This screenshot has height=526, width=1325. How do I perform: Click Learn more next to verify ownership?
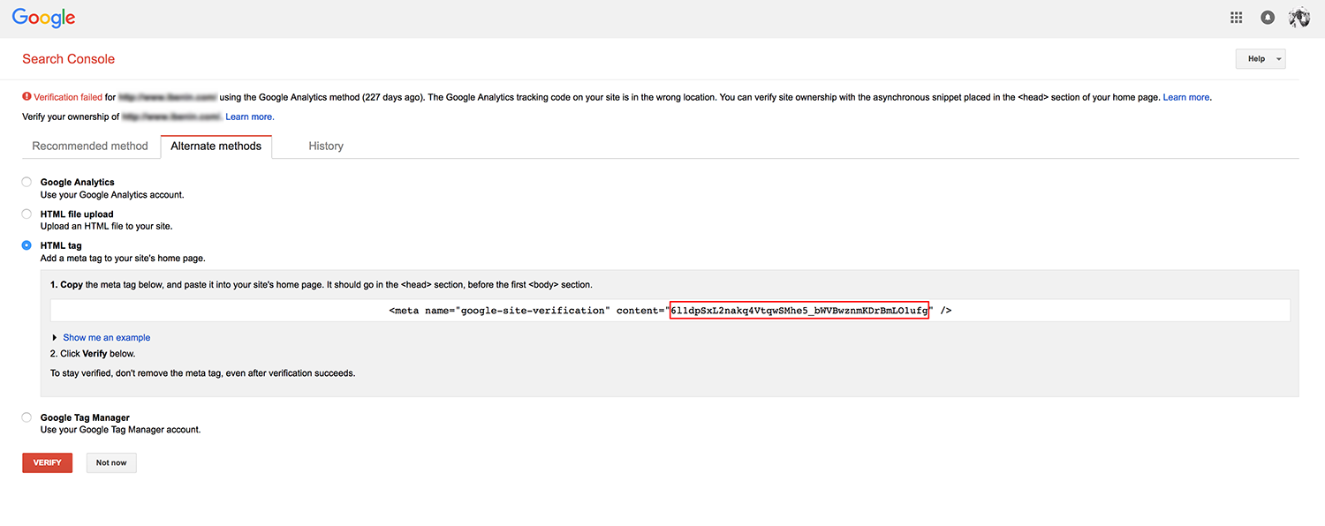(249, 116)
